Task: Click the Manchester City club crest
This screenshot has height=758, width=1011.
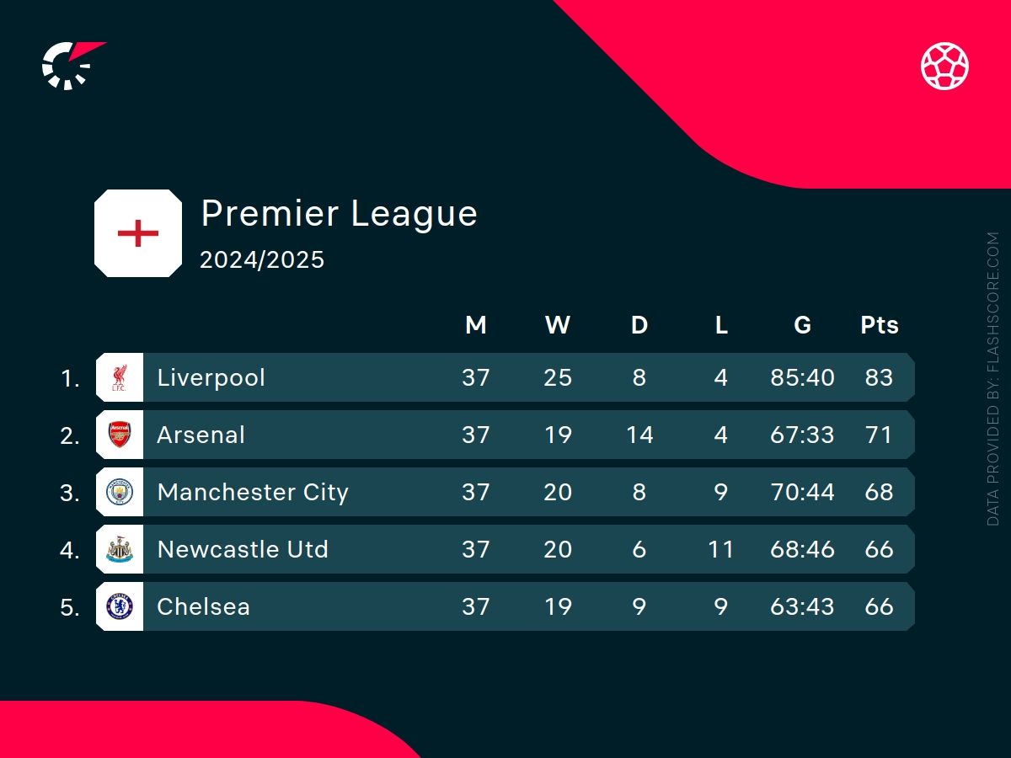Action: [120, 492]
